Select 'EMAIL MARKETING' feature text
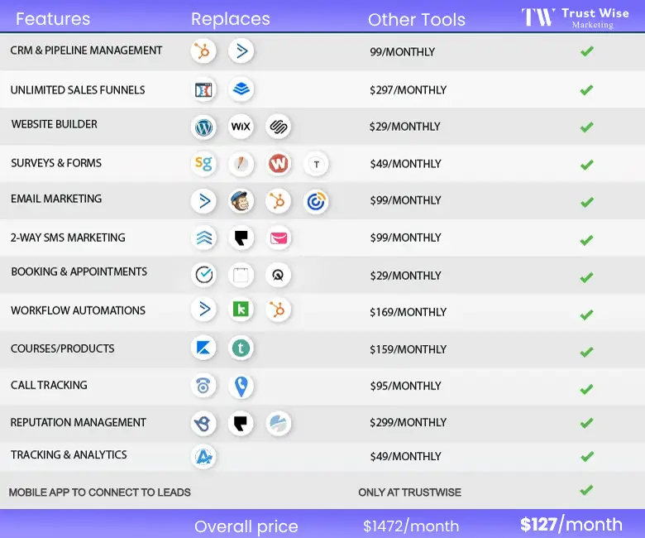645x538 pixels. [56, 199]
